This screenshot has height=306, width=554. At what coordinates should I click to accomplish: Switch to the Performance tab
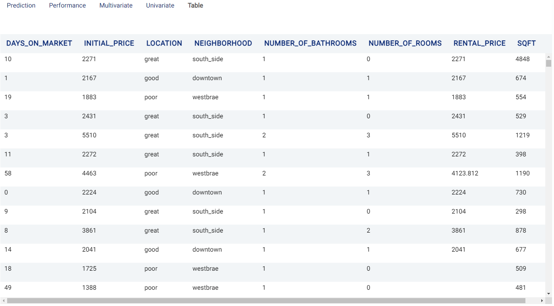[x=67, y=6]
